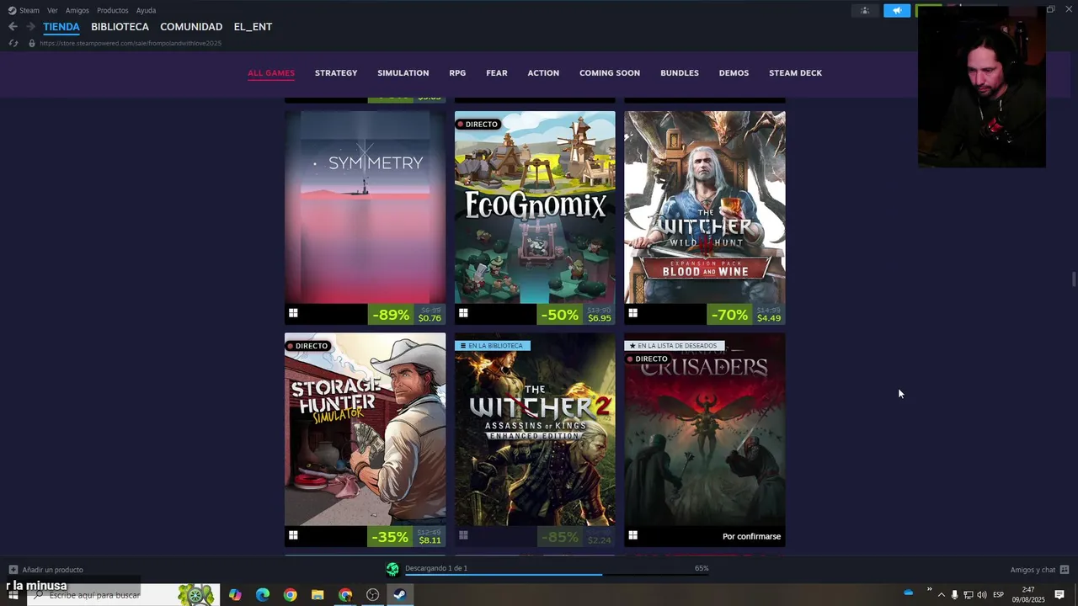The height and width of the screenshot is (606, 1078).
Task: Open the EL_ENT profile section
Action: point(253,27)
